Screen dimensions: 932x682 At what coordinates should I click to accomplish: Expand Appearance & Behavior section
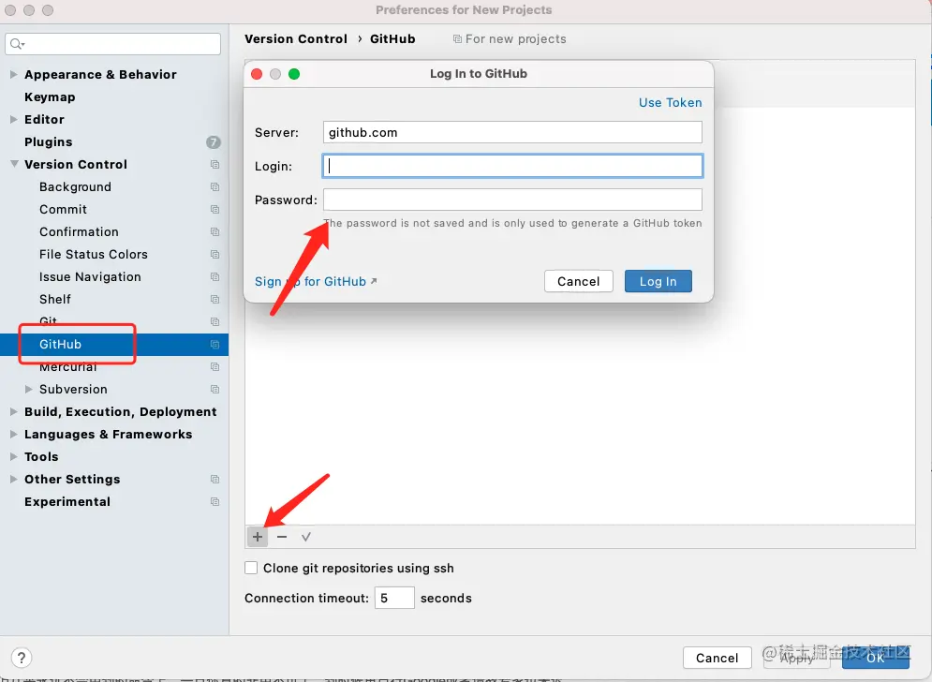click(13, 74)
